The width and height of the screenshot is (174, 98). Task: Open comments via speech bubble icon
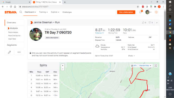point(150,23)
